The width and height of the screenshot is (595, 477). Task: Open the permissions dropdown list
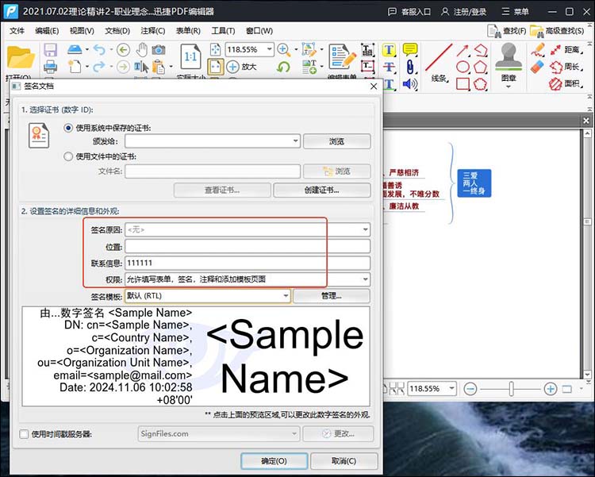point(365,279)
